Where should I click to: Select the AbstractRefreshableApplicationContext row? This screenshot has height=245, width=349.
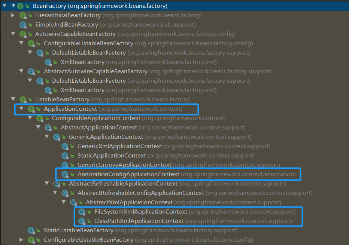(177, 184)
